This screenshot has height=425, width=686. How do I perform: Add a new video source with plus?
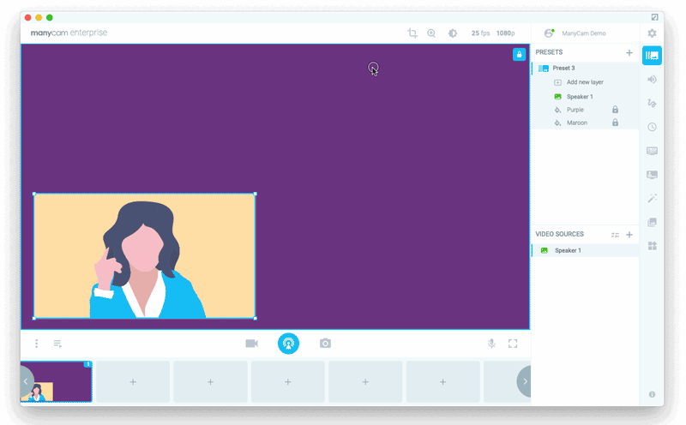(629, 235)
